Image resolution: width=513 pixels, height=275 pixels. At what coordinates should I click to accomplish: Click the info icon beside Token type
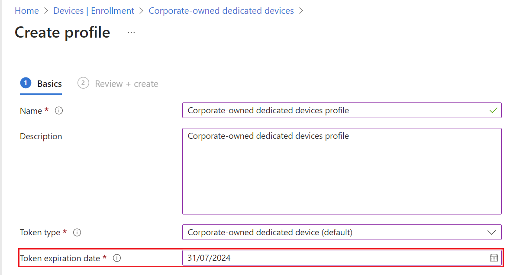[x=77, y=232]
